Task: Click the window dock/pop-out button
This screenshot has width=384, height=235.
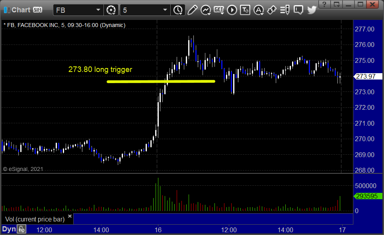Action: pyautogui.click(x=337, y=4)
